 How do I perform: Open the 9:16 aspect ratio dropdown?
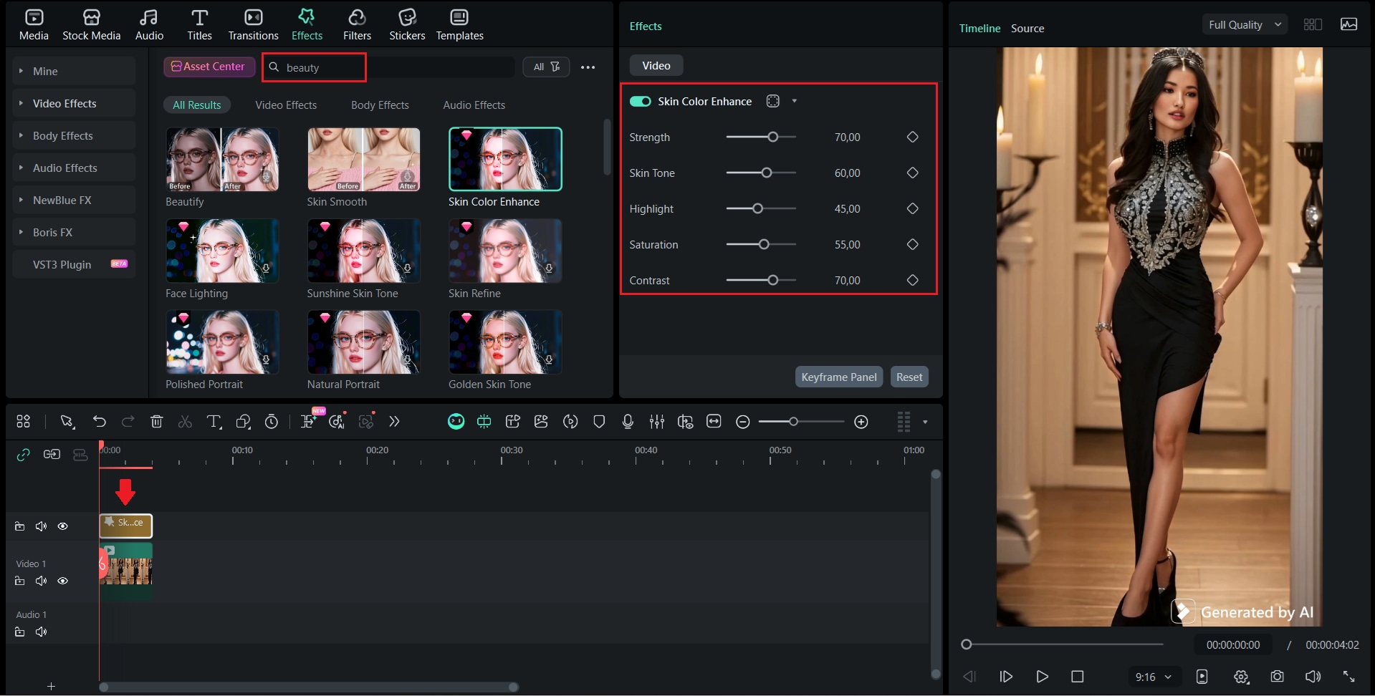click(1152, 676)
